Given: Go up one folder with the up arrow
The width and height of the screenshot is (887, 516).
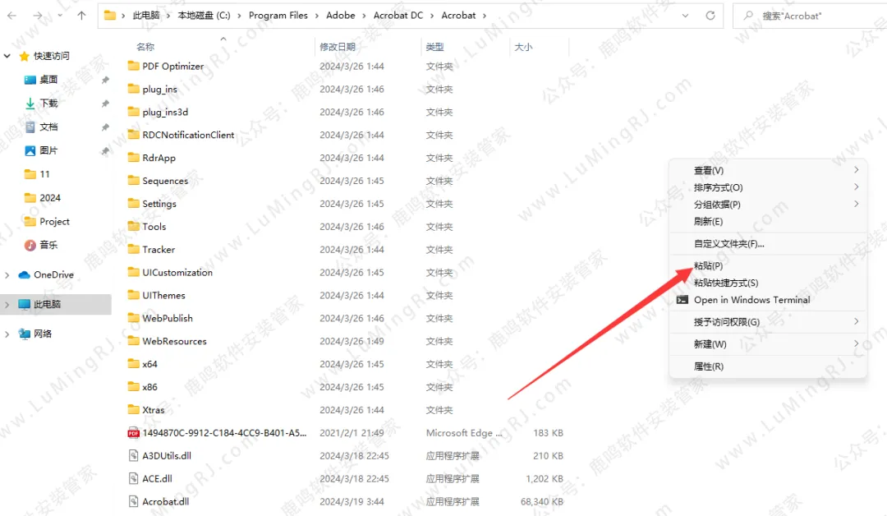Looking at the screenshot, I should pyautogui.click(x=80, y=16).
